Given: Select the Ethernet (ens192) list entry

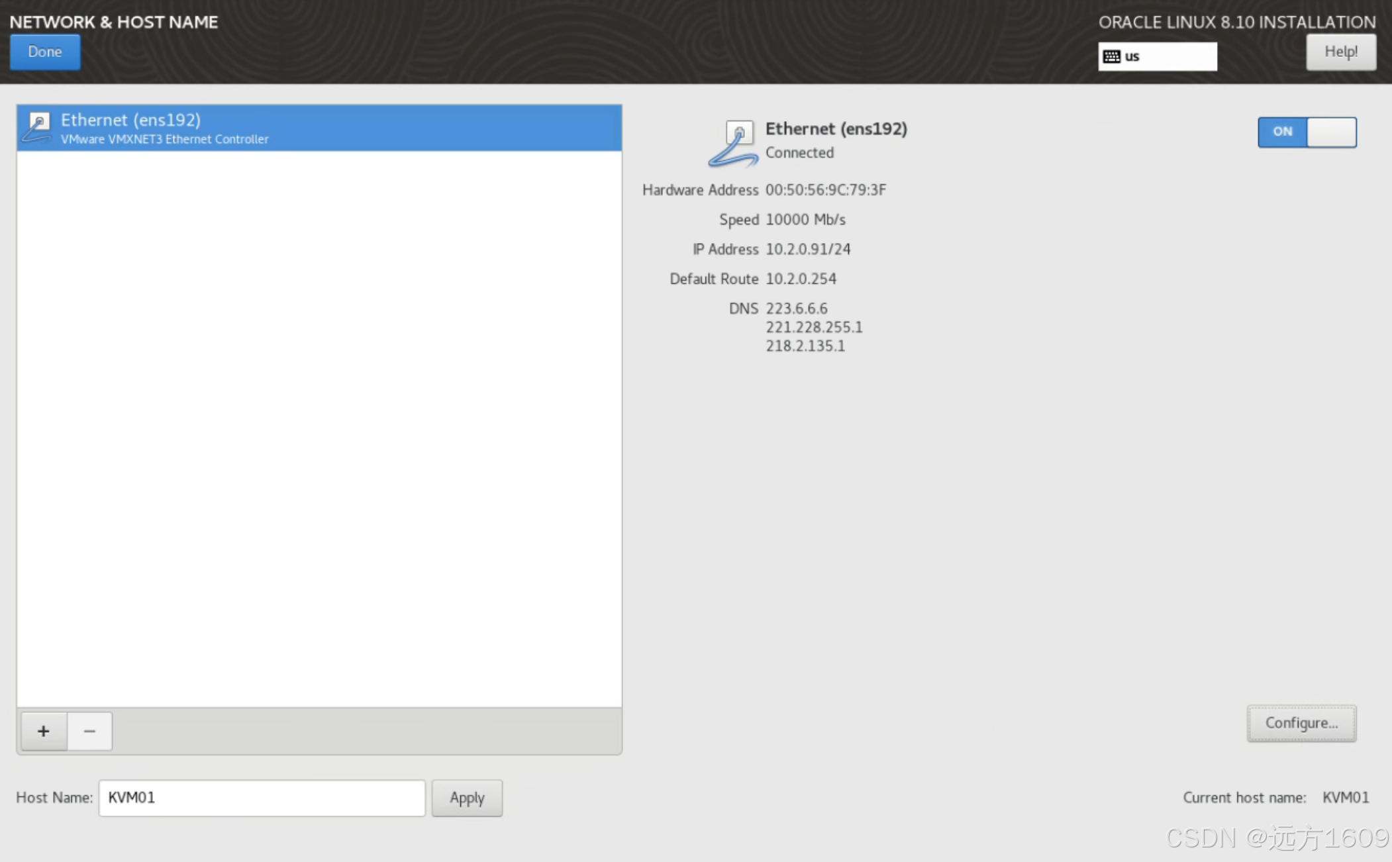Looking at the screenshot, I should tap(318, 128).
